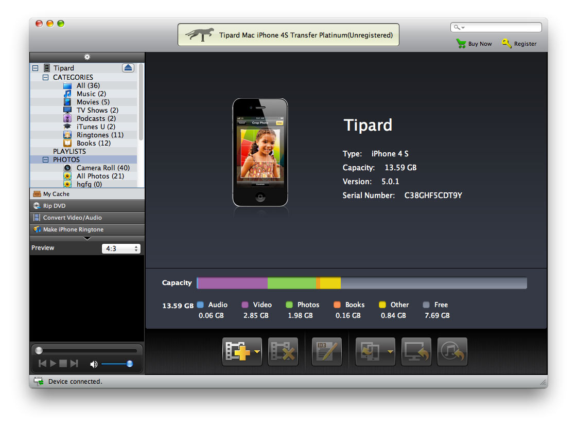Click the Export to Mac button
The height and width of the screenshot is (429, 577).
(x=416, y=351)
